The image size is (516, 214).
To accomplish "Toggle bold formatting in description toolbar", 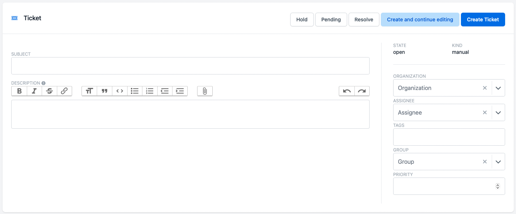I will tap(19, 91).
